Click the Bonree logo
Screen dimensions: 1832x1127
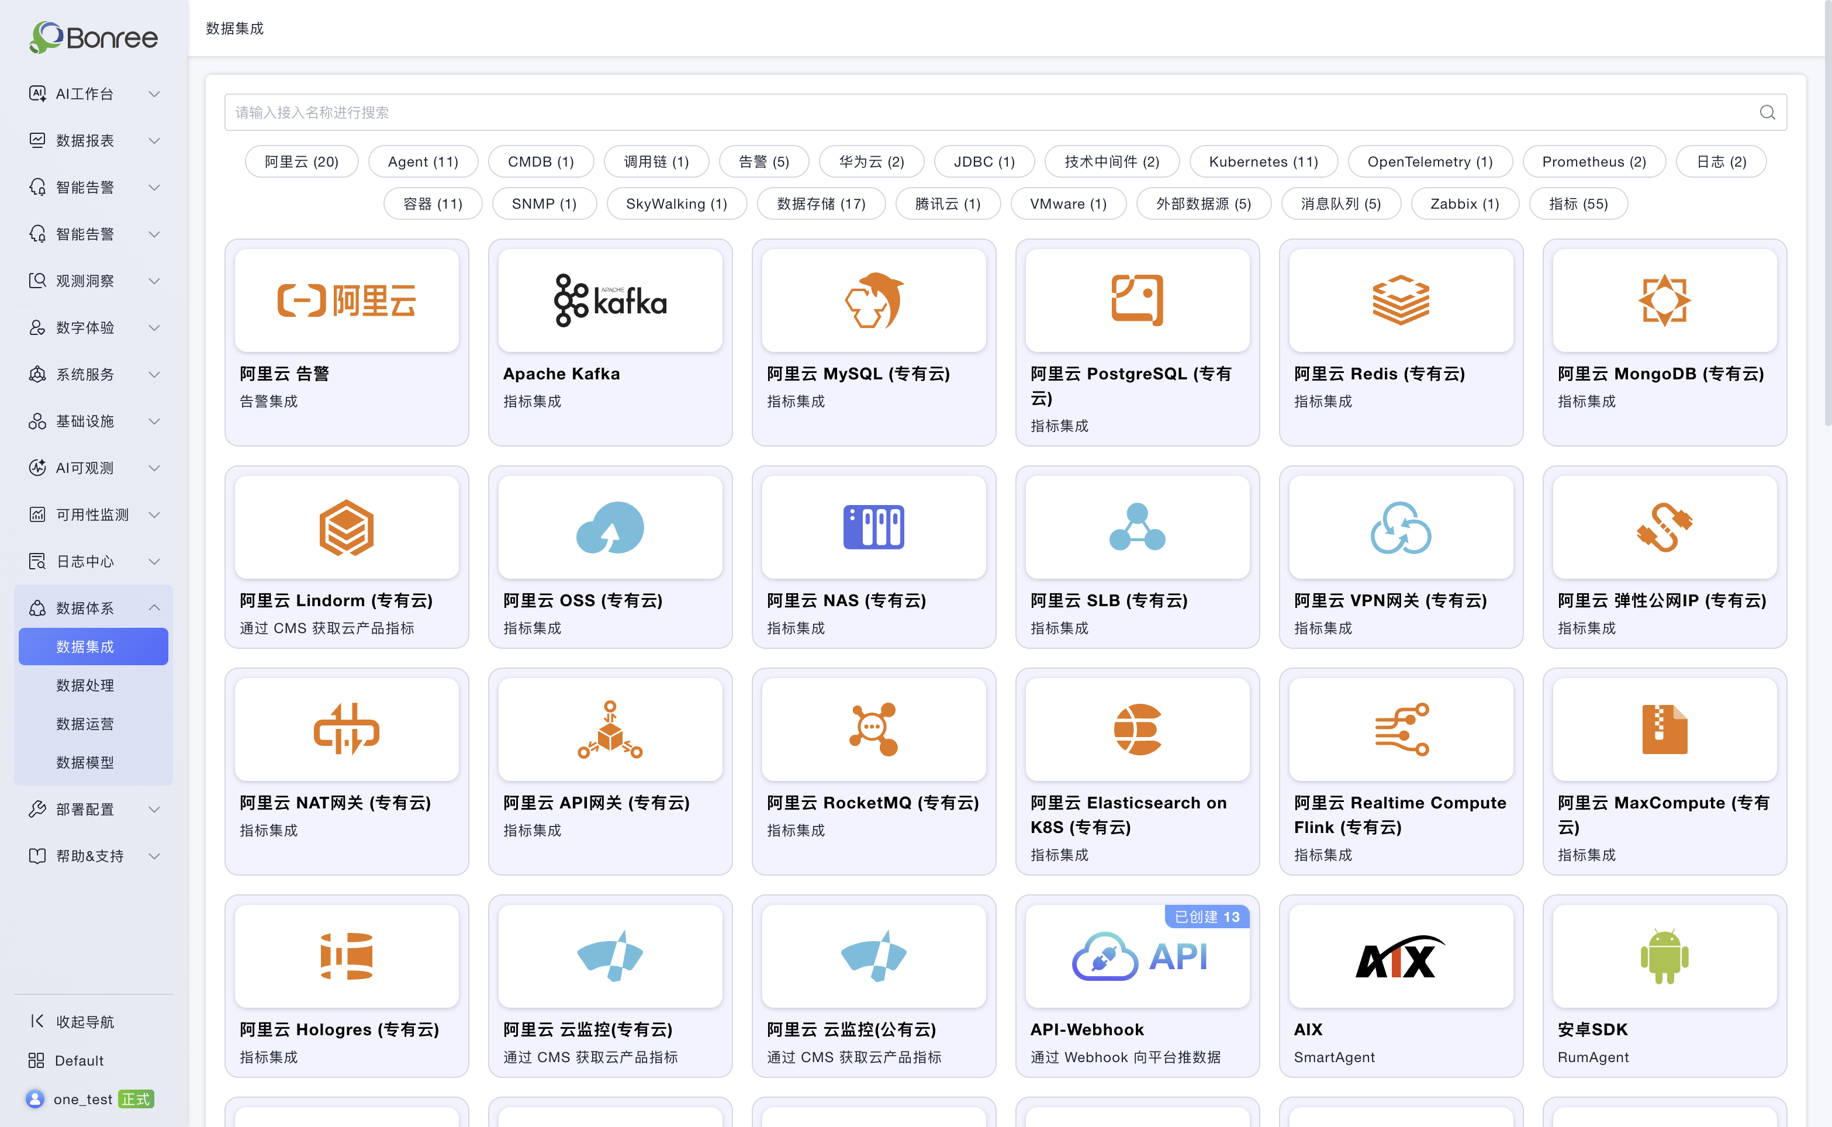[94, 36]
